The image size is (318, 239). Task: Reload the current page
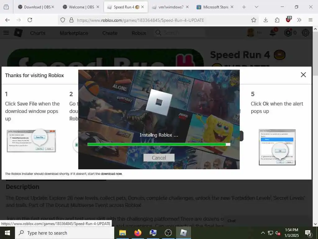(x=30, y=20)
